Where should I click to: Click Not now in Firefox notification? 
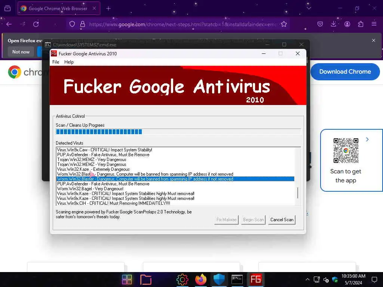pos(21,52)
